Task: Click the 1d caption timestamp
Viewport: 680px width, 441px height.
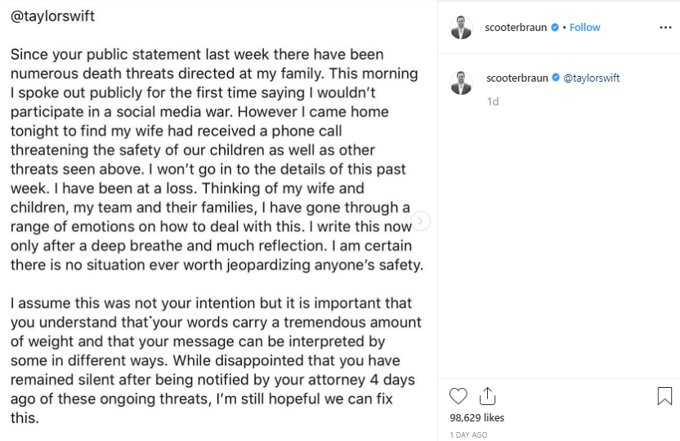Action: (493, 101)
